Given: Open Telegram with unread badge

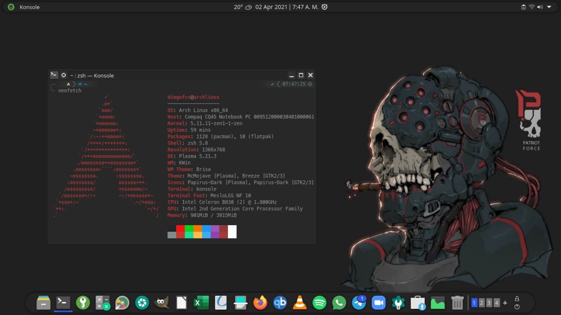Looking at the screenshot, I should 359,303.
